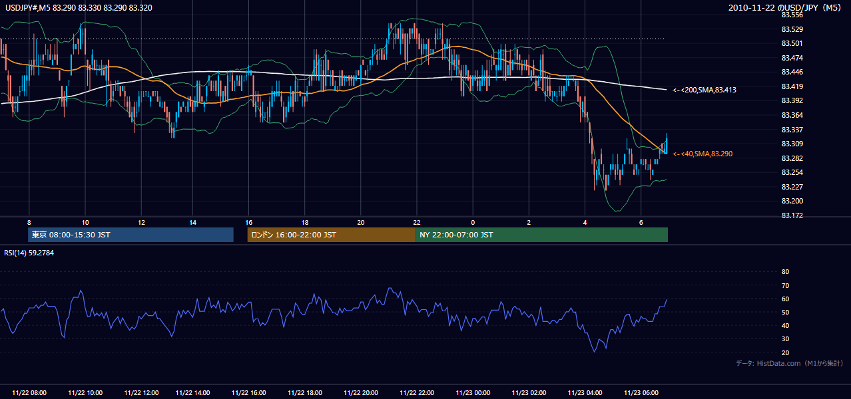Click price axis value 83.446

pos(792,72)
